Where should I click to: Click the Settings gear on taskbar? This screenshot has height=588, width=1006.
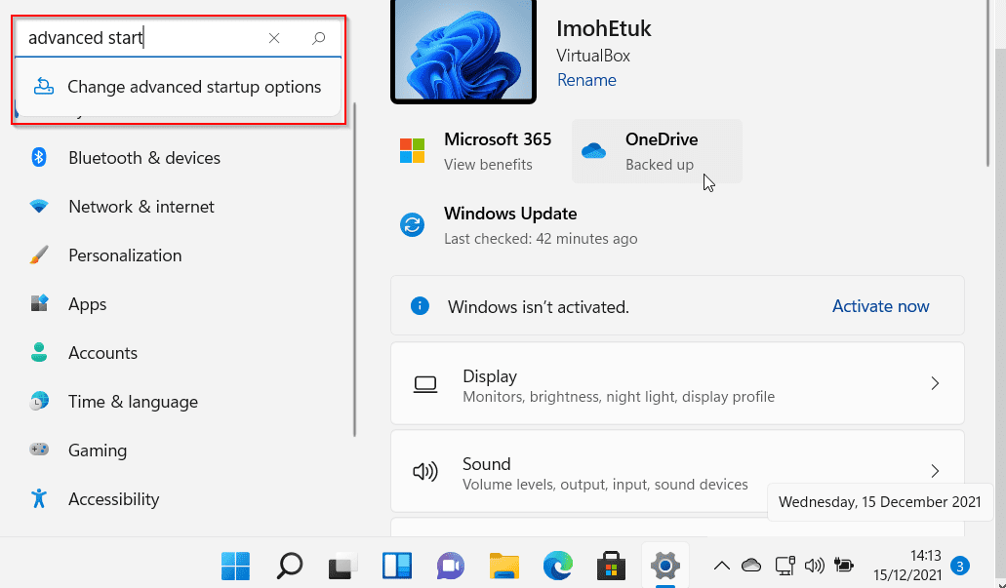pyautogui.click(x=665, y=566)
